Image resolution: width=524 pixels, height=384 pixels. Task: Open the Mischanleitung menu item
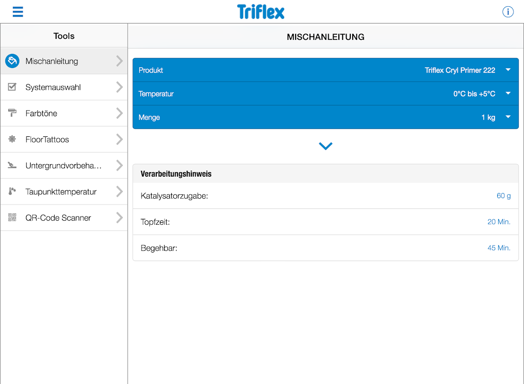point(64,61)
